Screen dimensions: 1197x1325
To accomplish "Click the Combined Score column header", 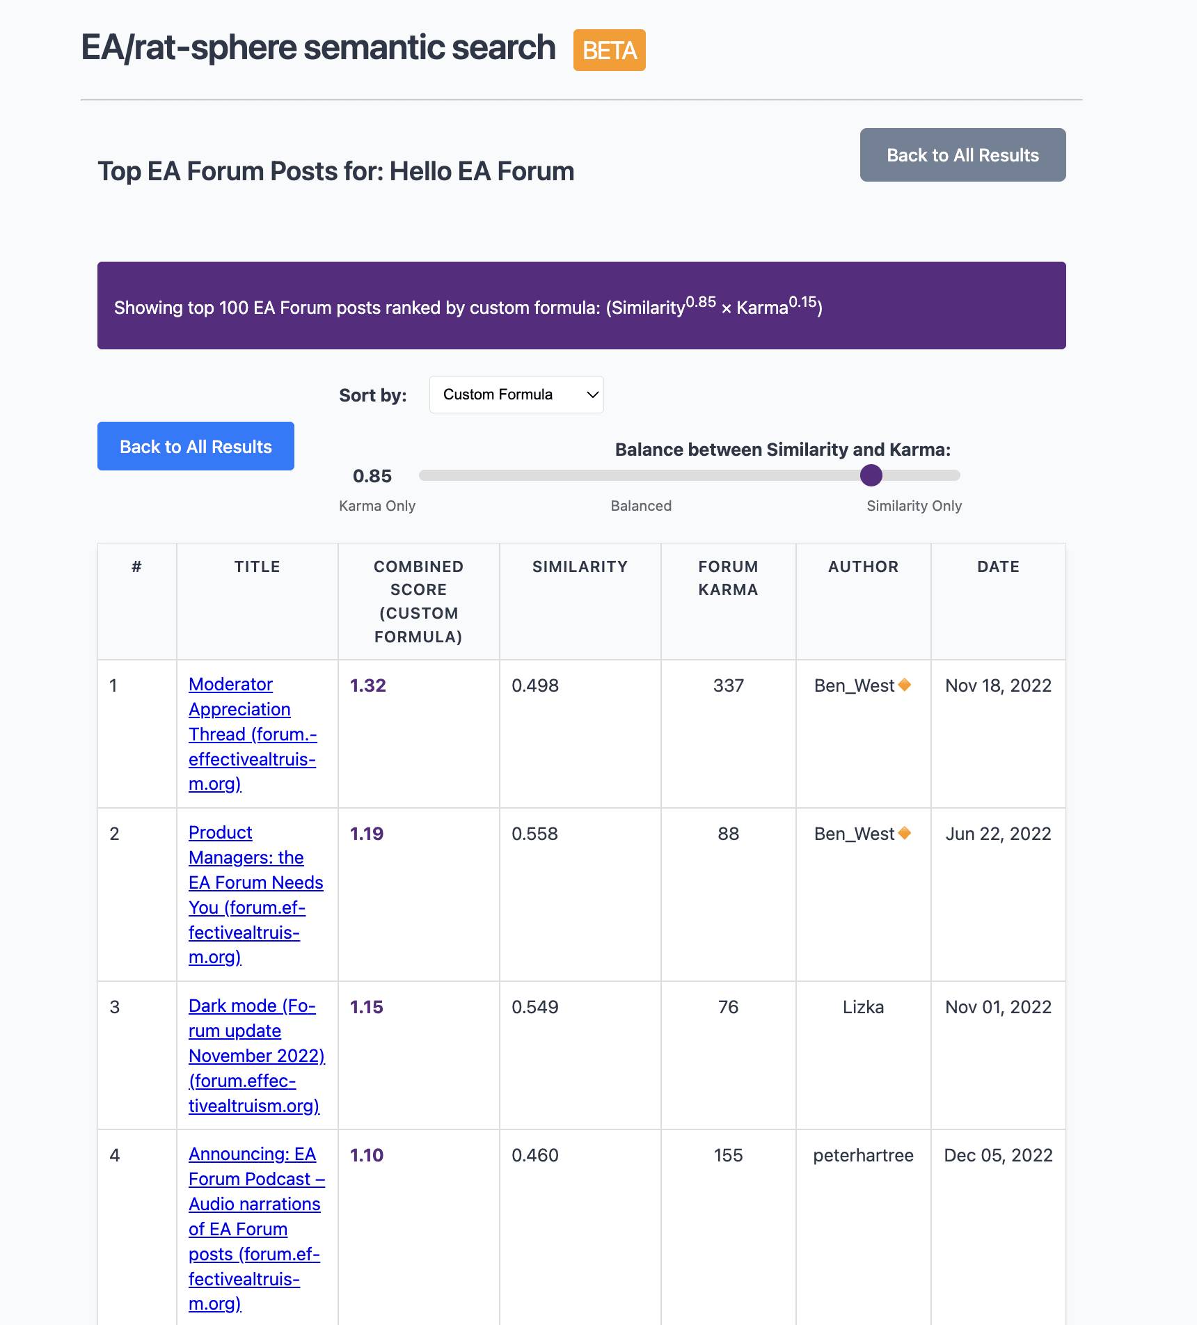I will [x=418, y=601].
